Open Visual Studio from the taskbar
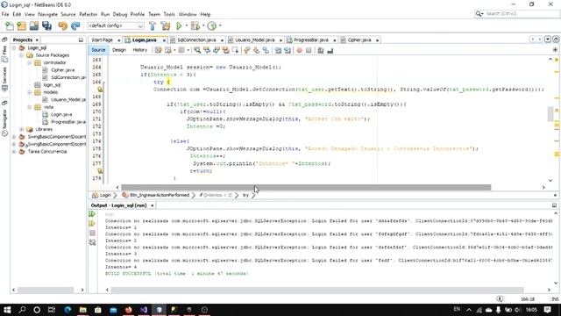 [144, 310]
